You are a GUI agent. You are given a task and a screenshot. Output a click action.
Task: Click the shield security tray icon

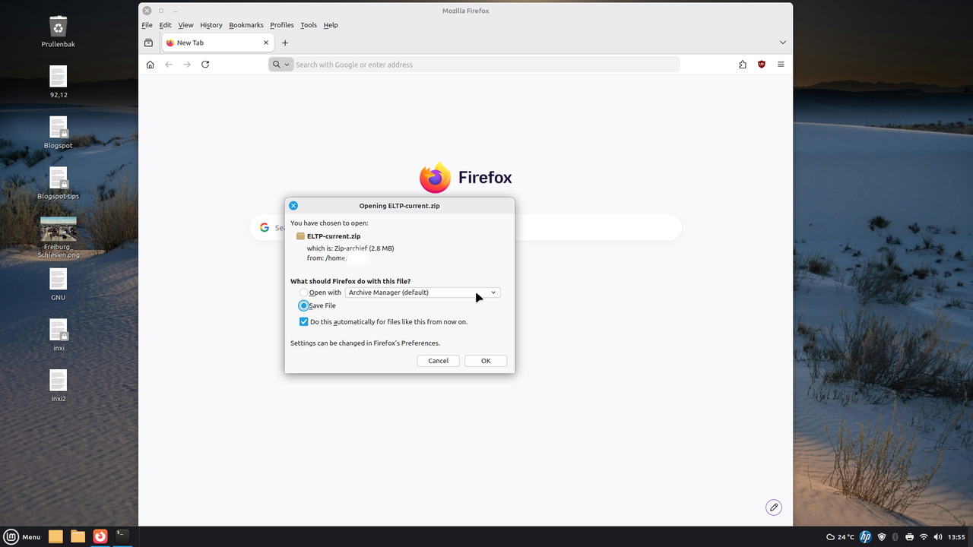(x=882, y=537)
